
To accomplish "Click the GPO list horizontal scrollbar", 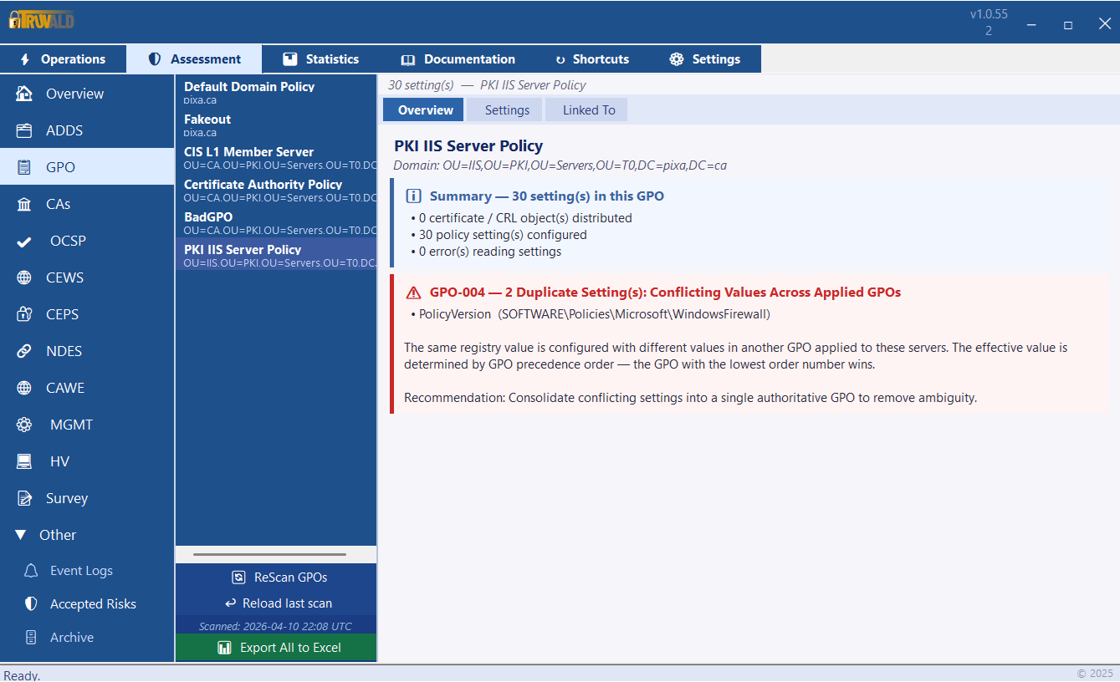I will [269, 554].
